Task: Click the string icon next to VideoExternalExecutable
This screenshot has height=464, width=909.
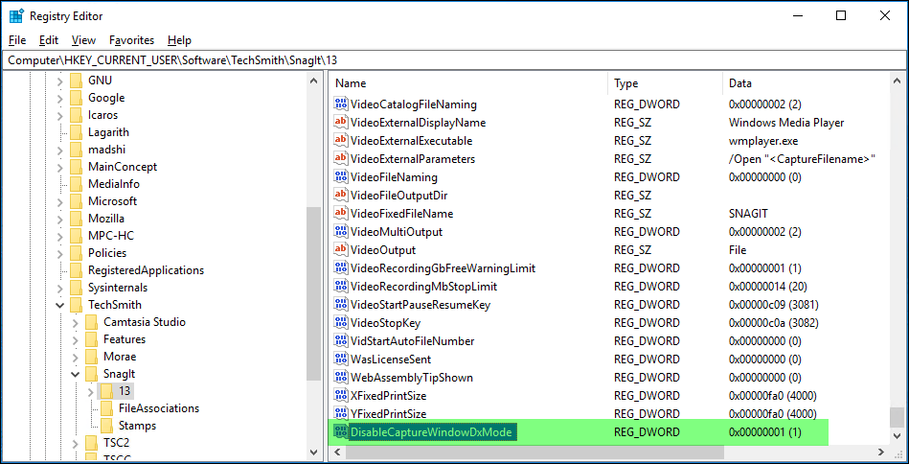Action: pos(340,141)
